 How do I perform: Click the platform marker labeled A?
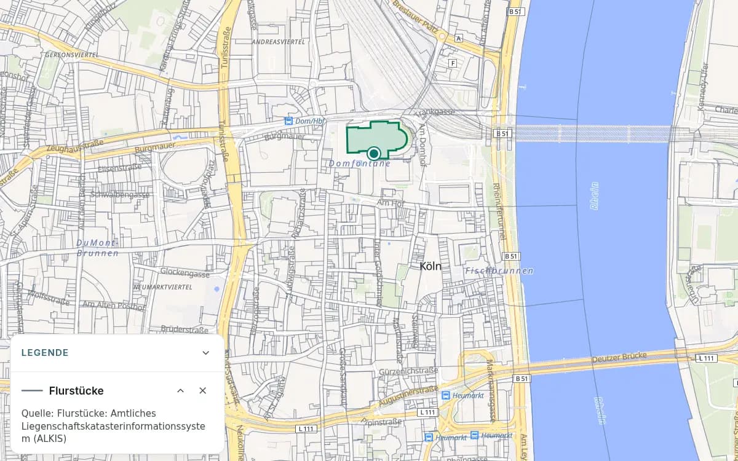pos(458,38)
